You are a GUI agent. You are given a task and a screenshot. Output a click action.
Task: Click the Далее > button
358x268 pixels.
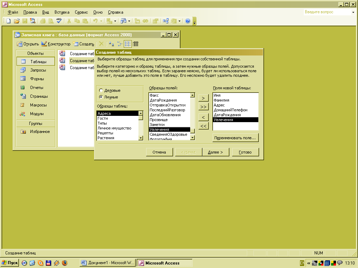(215, 152)
